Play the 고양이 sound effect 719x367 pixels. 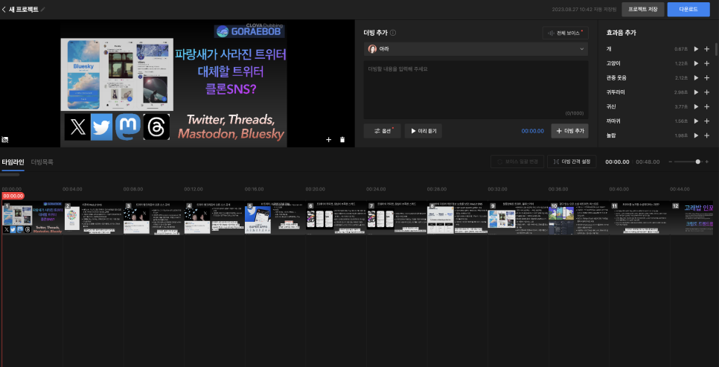pos(696,63)
